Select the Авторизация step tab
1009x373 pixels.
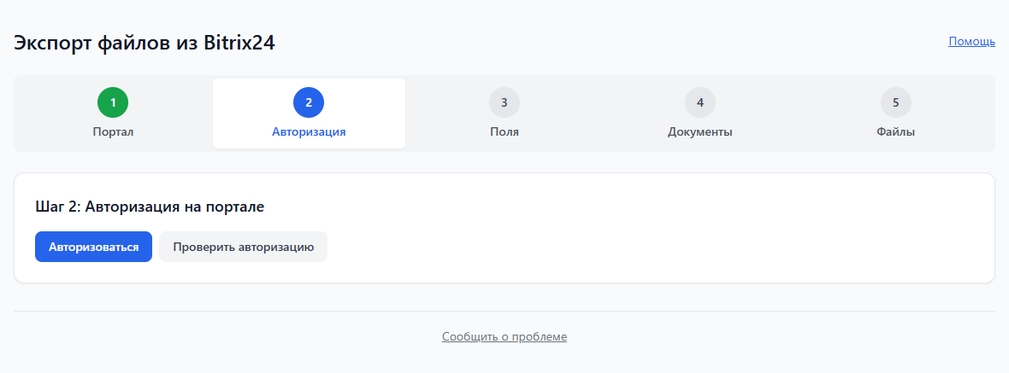pos(309,114)
